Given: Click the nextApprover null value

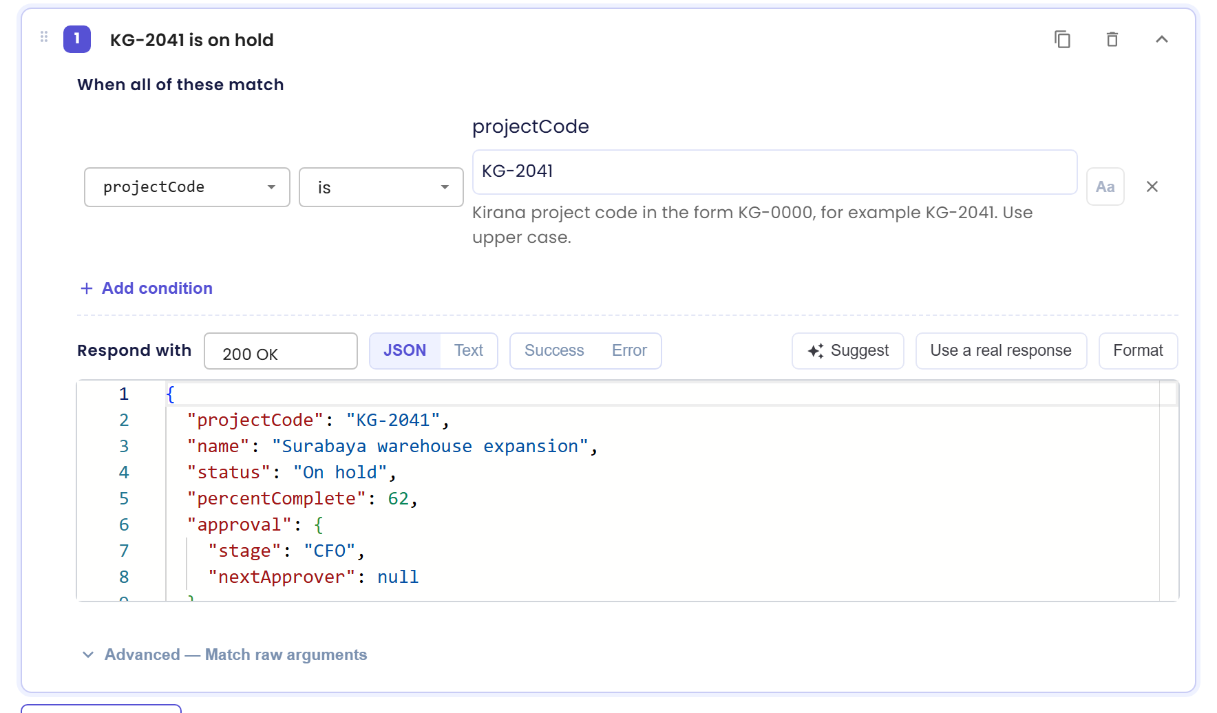Looking at the screenshot, I should [x=398, y=577].
